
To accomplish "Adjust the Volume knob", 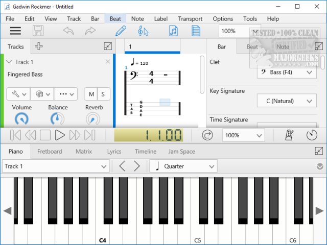I will (21, 119).
